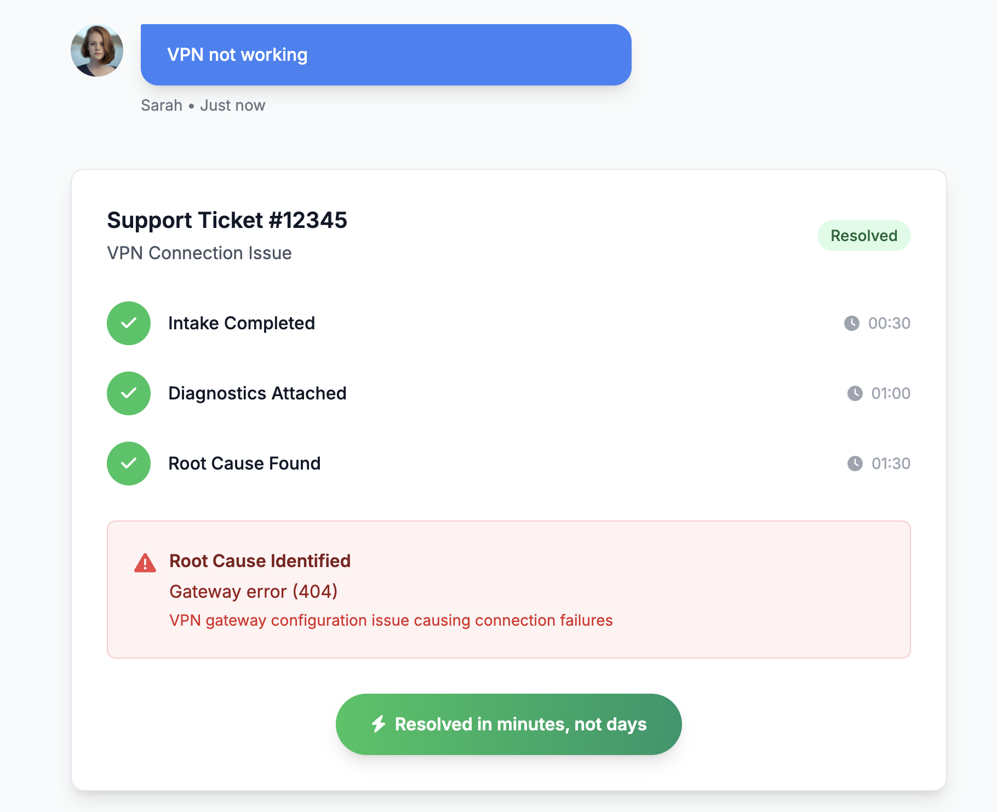Toggle the Resolved status badge

864,236
